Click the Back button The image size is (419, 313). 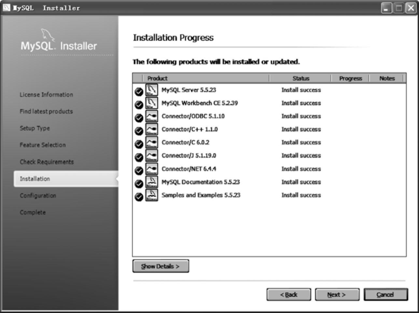point(289,295)
